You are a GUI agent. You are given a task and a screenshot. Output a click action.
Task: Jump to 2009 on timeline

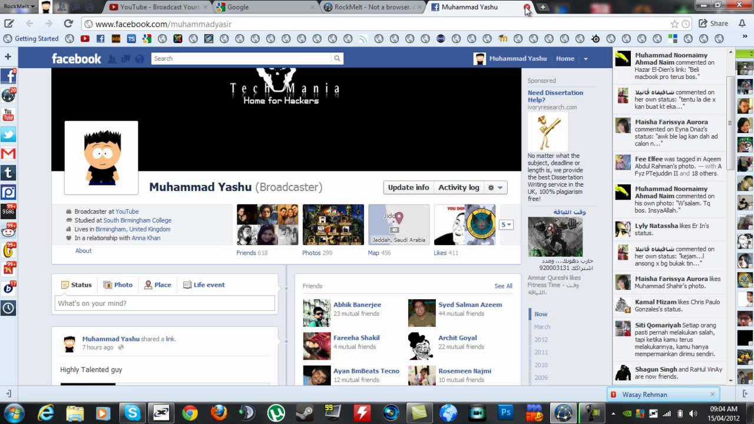pos(541,377)
